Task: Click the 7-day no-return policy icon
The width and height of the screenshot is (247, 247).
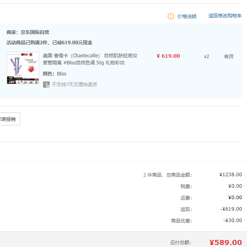Action: (x=46, y=85)
